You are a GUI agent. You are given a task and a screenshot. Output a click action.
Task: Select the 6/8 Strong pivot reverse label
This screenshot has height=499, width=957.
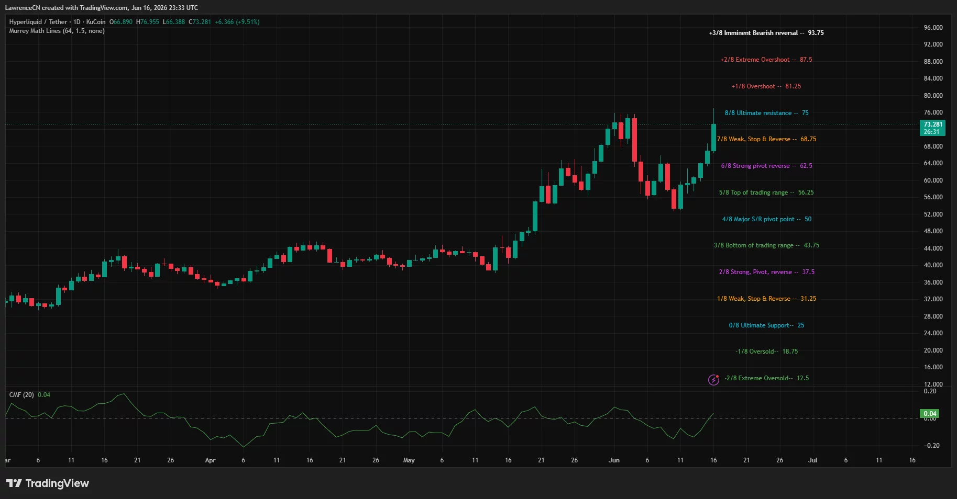click(766, 166)
